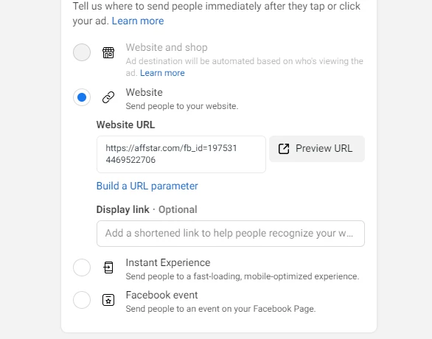The image size is (432, 339).
Task: Click the Facebook event option title
Action: tap(161, 295)
